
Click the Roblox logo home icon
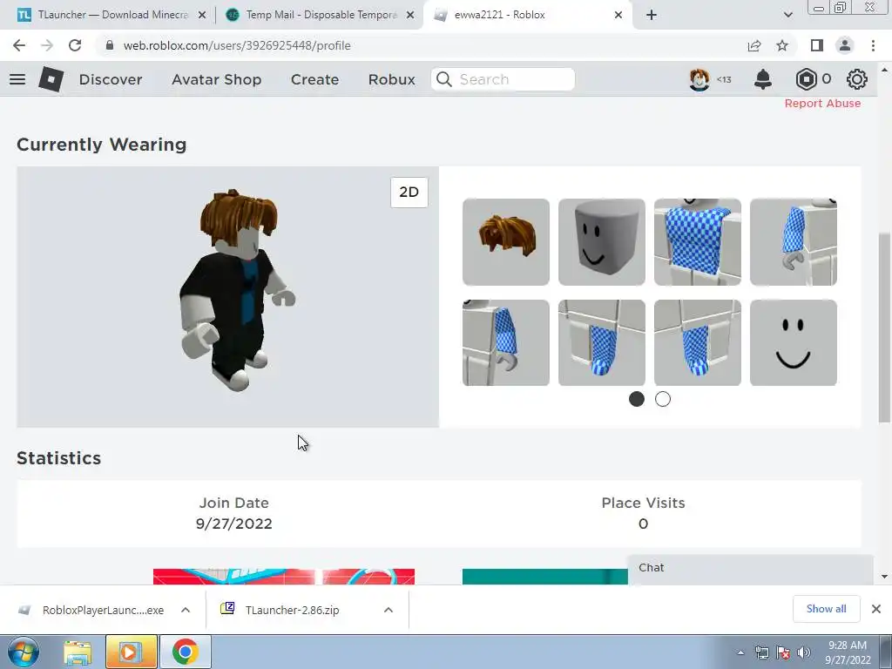coord(51,79)
